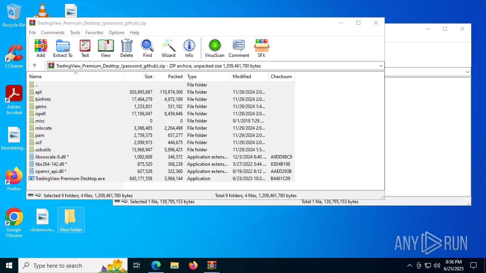The height and width of the screenshot is (273, 486).
Task: Select the ispell folder row
Action: point(161,113)
